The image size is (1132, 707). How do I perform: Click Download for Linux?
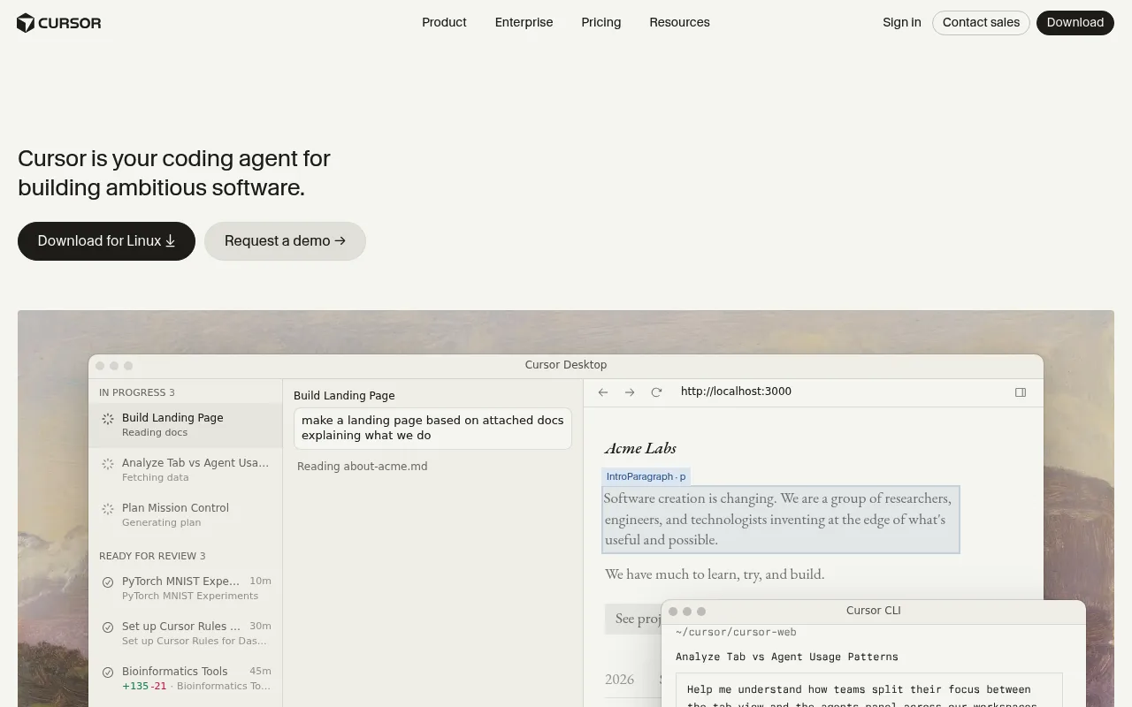(106, 241)
